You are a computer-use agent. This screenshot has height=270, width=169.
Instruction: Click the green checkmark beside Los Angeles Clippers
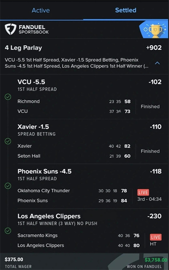point(8,231)
